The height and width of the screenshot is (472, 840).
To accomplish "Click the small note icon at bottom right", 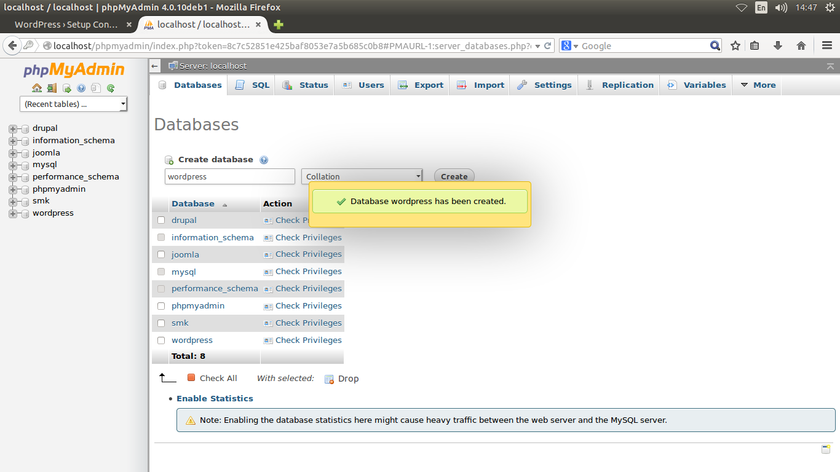I will pos(826,449).
